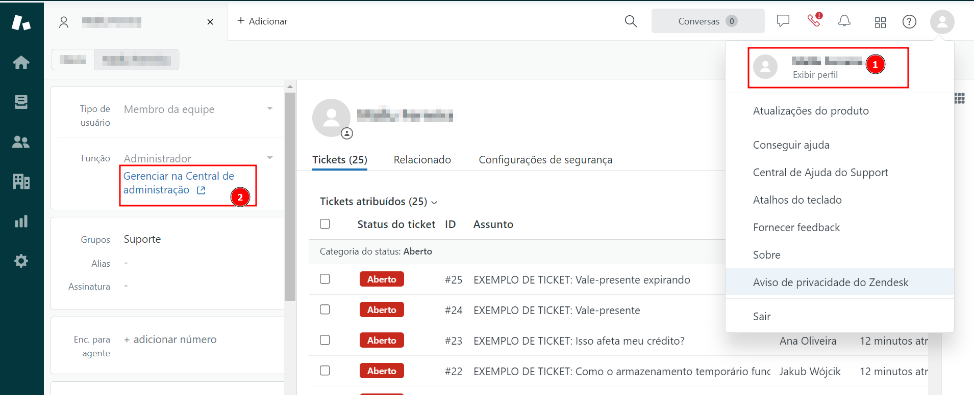Check the box for ticket #25

pyautogui.click(x=325, y=279)
